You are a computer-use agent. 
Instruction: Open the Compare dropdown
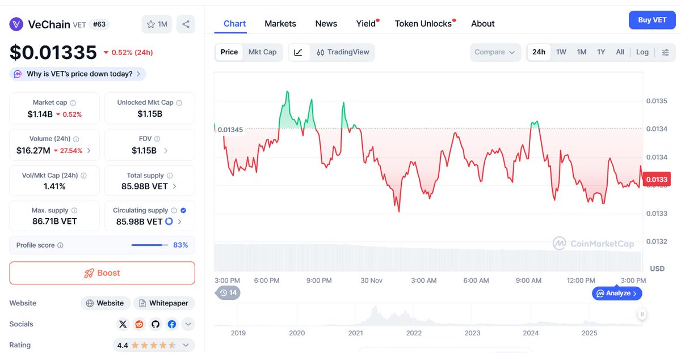click(495, 52)
